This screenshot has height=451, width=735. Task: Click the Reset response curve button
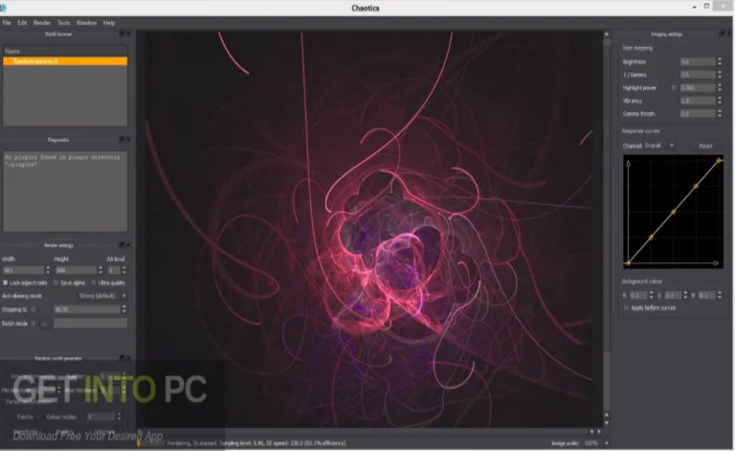click(705, 146)
